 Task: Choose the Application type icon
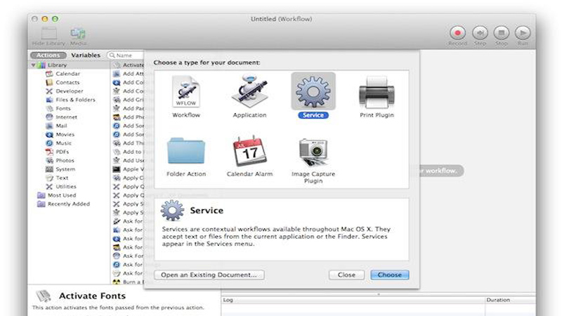[x=249, y=92]
